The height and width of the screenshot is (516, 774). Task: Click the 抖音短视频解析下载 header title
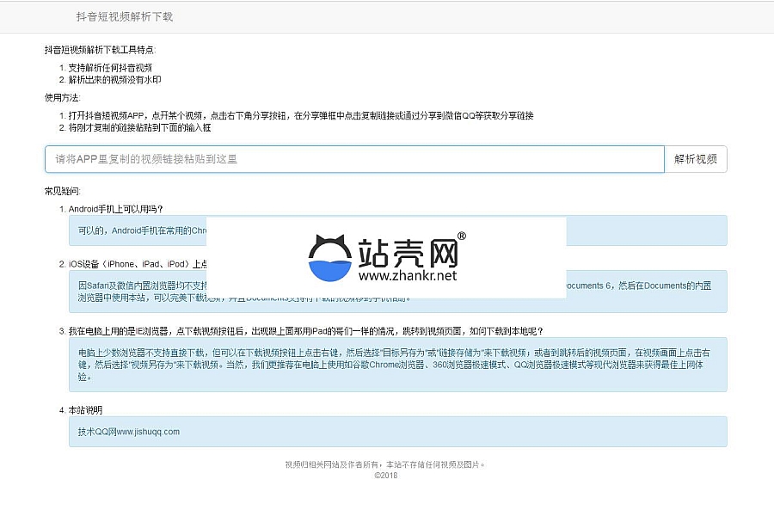tap(125, 17)
